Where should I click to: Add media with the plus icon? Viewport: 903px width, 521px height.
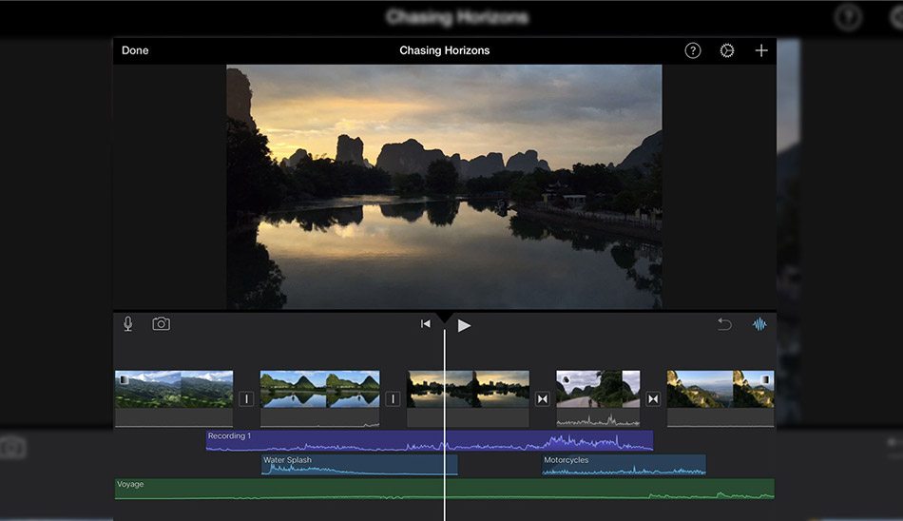761,50
